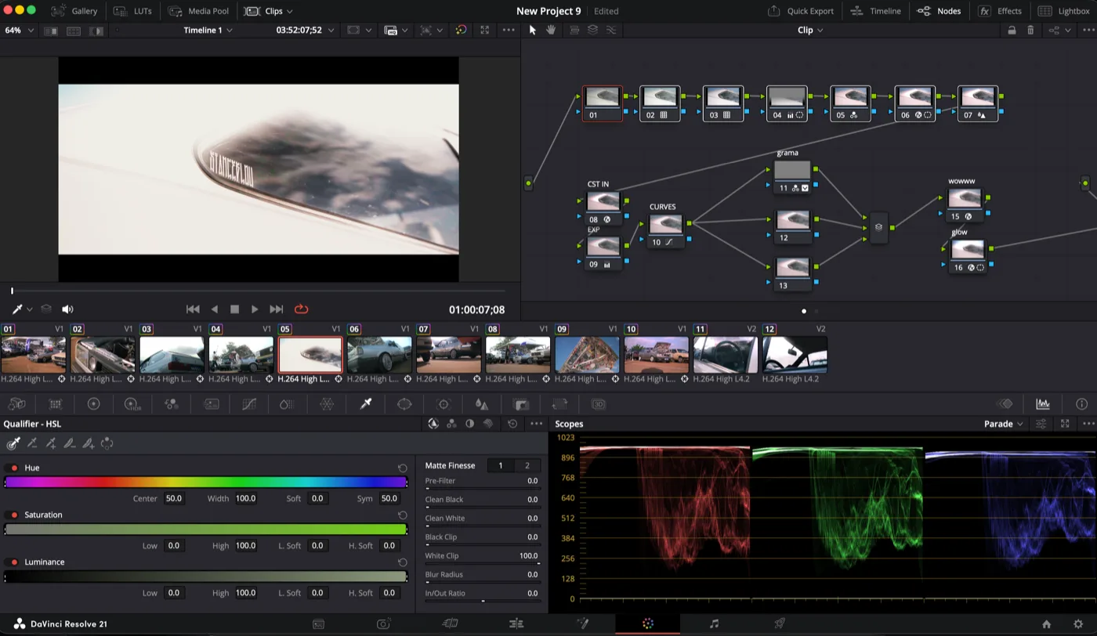
Task: Open the Clip node graph mode dropdown
Action: pyautogui.click(x=810, y=30)
